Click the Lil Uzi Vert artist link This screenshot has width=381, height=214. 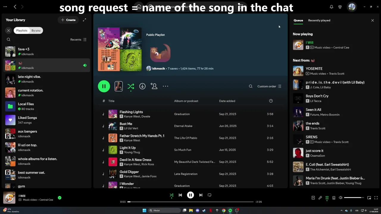click(x=131, y=128)
